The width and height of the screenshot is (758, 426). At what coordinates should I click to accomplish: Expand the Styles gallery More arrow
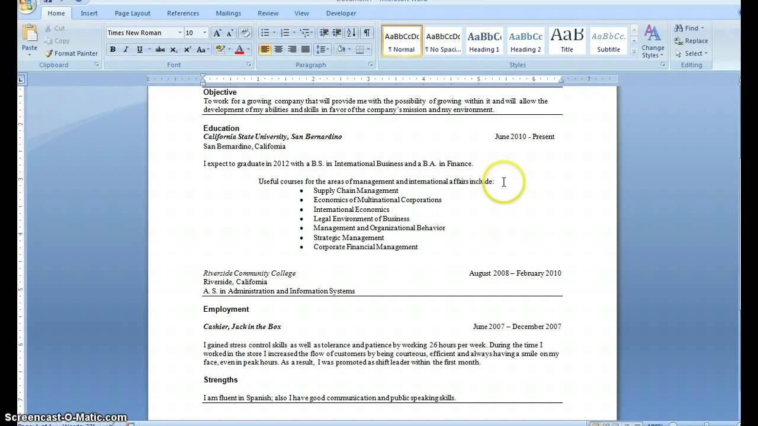[634, 53]
